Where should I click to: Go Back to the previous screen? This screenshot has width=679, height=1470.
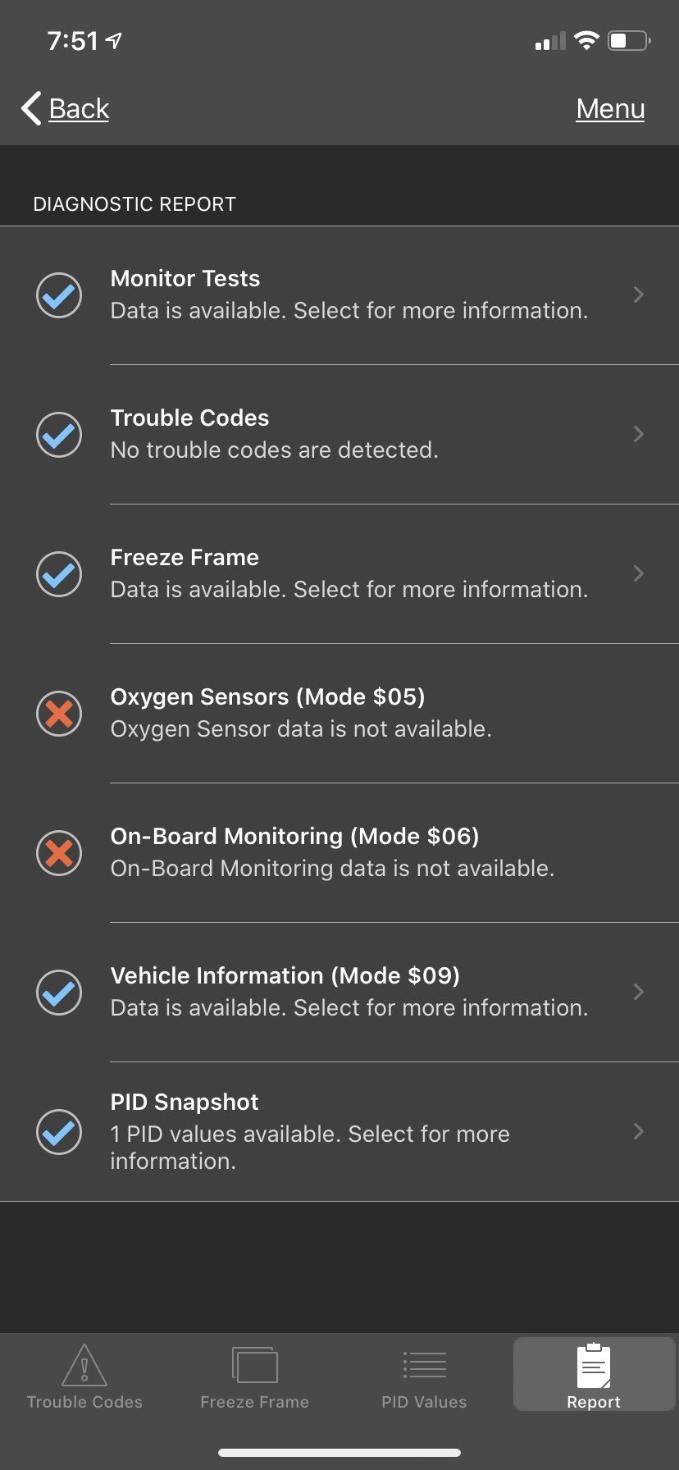pos(66,108)
